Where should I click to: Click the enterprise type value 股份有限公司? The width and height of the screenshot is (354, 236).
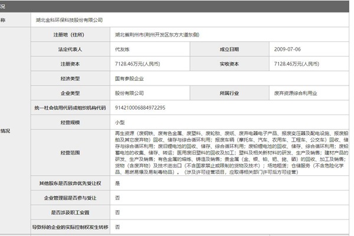129,93
